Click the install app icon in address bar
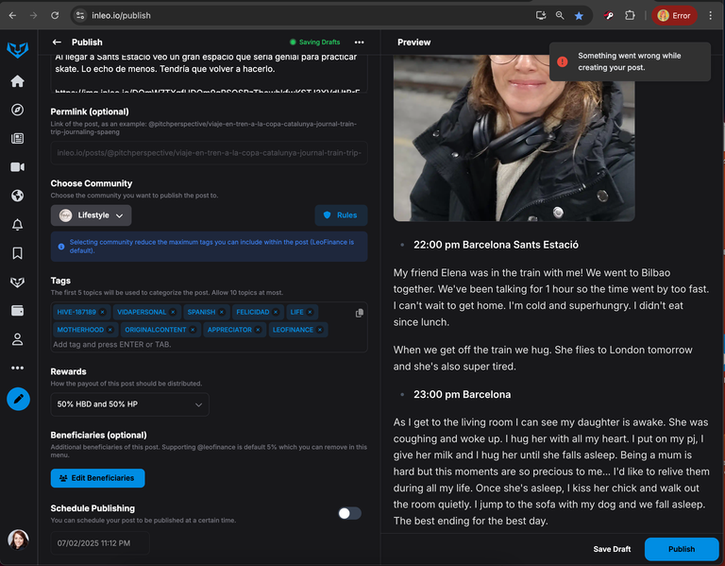 pyautogui.click(x=541, y=15)
